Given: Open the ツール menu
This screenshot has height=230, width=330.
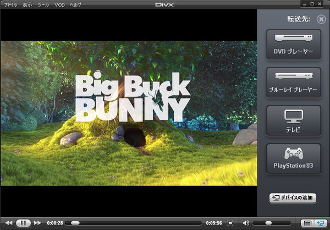Looking at the screenshot, I should (x=43, y=4).
